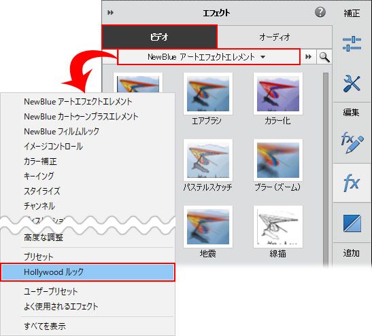Switch to the オーディオ tab
Screen dimensions: 372x336
click(x=275, y=37)
